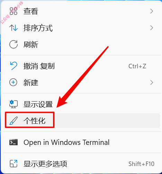Expand the 排序方式 submenu arrow
Screen dimensions: 162x174
coord(152,28)
